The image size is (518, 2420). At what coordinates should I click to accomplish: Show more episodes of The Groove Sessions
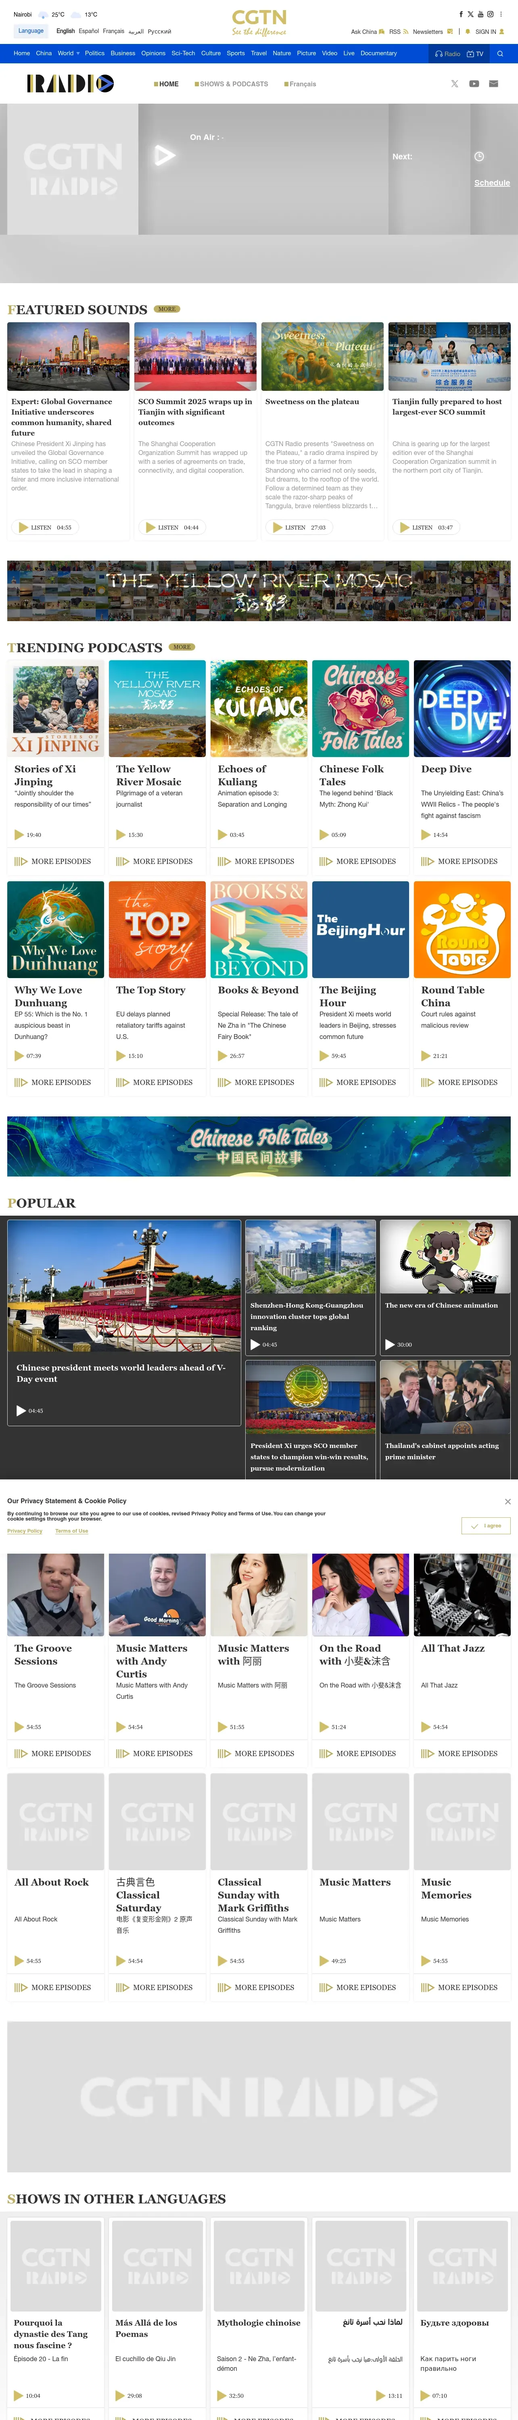(x=52, y=1754)
